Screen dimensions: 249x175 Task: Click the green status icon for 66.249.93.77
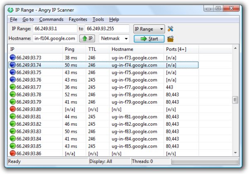12,87
